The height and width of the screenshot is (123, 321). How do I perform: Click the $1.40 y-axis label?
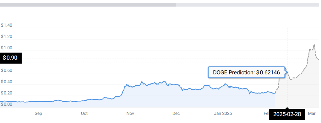click(7, 25)
